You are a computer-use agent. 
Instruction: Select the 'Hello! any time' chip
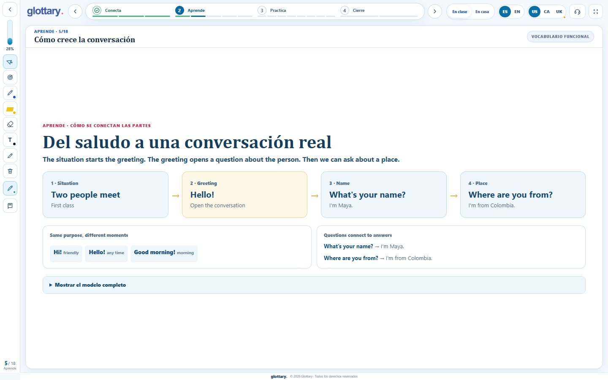point(106,254)
